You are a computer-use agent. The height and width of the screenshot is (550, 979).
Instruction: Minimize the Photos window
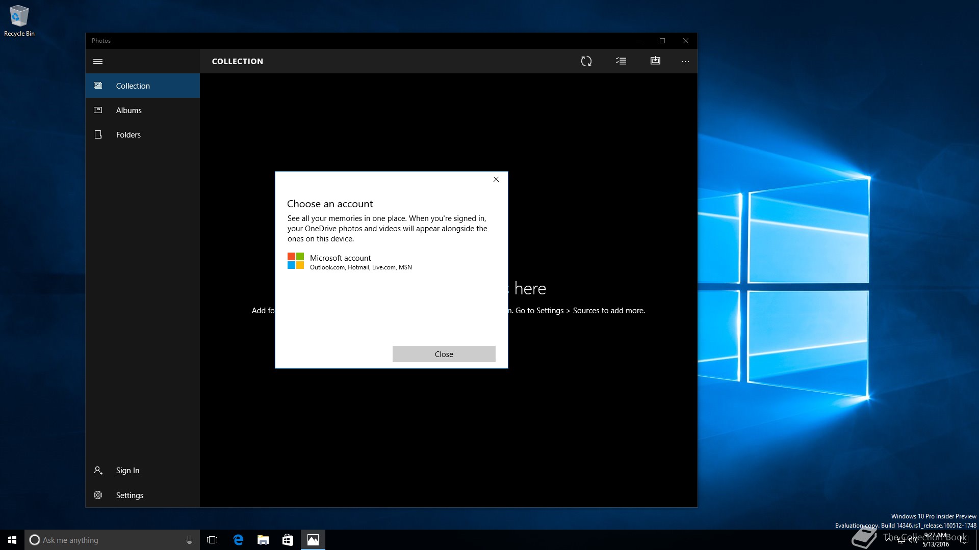(638, 41)
